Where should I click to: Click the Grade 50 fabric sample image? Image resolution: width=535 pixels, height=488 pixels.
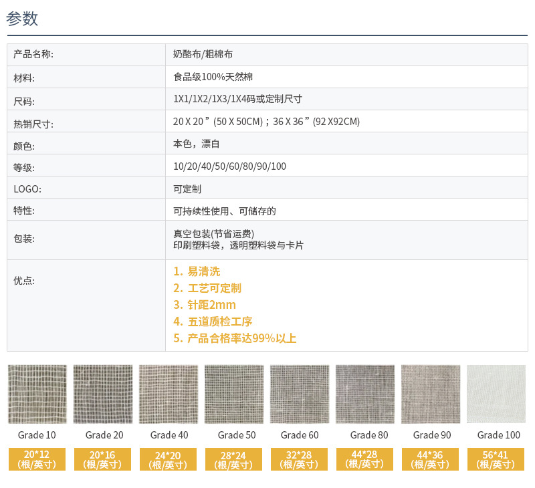(233, 394)
